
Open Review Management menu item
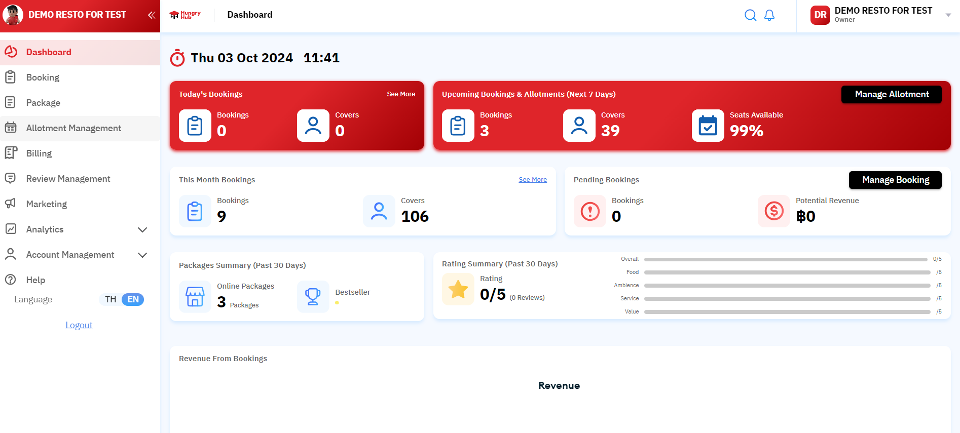80,179
